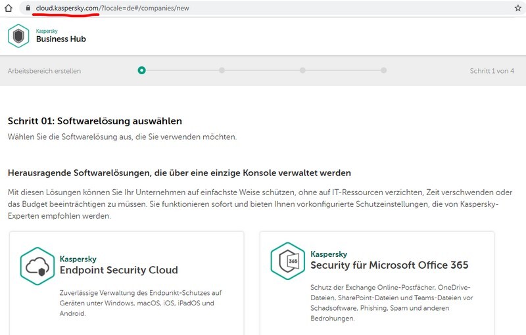This screenshot has height=335, width=526.
Task: Choose Kaspersky Security für Microsoft Office 365 title
Action: (389, 260)
